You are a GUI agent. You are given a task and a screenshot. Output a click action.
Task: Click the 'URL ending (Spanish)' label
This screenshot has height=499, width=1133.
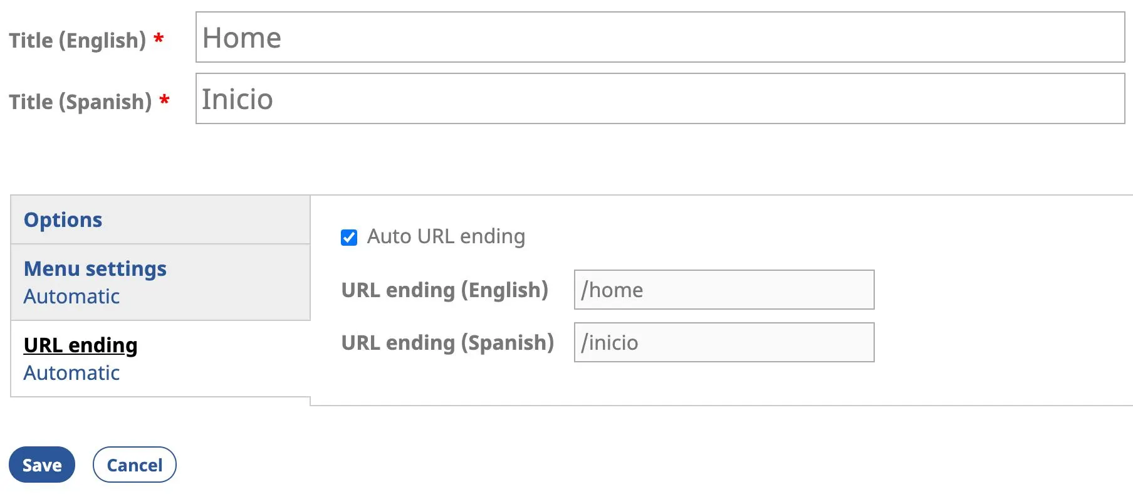(447, 343)
